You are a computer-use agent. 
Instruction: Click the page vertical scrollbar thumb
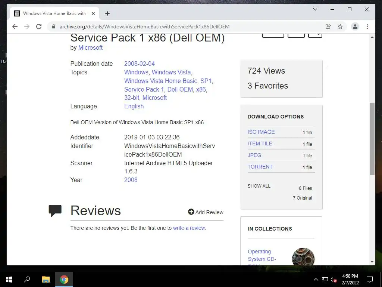(x=372, y=139)
